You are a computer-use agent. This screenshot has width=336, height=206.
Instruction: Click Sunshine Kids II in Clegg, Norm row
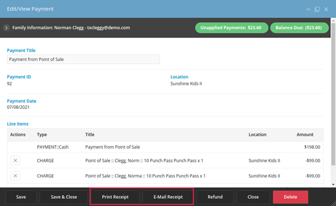pyautogui.click(x=264, y=160)
